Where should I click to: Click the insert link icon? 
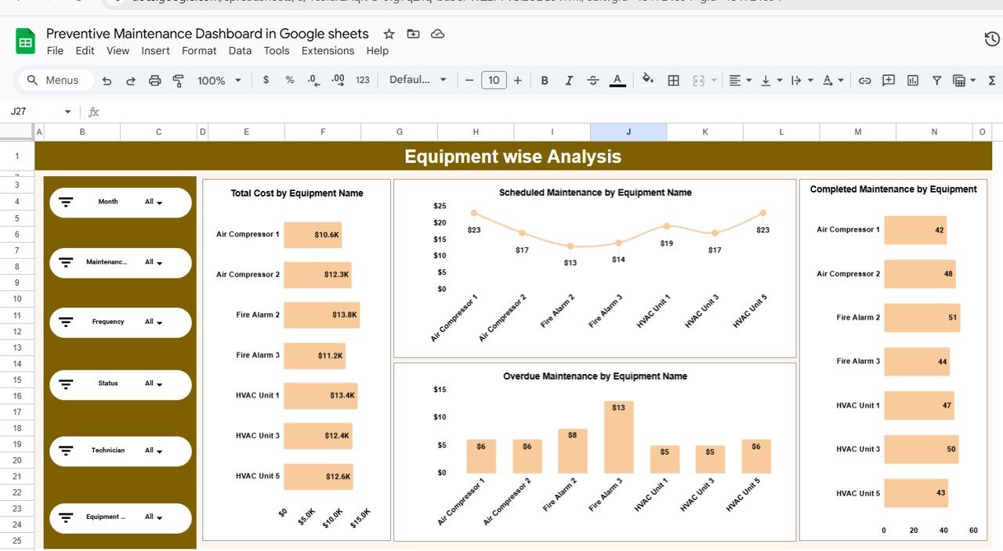(865, 80)
